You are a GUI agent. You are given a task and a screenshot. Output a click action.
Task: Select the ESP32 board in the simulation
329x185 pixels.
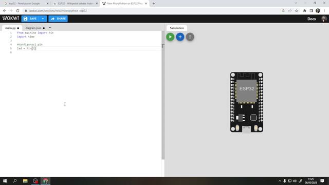coord(247,102)
